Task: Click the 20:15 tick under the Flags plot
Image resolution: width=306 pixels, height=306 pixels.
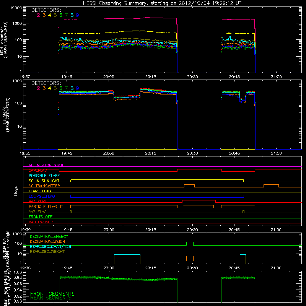Action: tap(150, 230)
